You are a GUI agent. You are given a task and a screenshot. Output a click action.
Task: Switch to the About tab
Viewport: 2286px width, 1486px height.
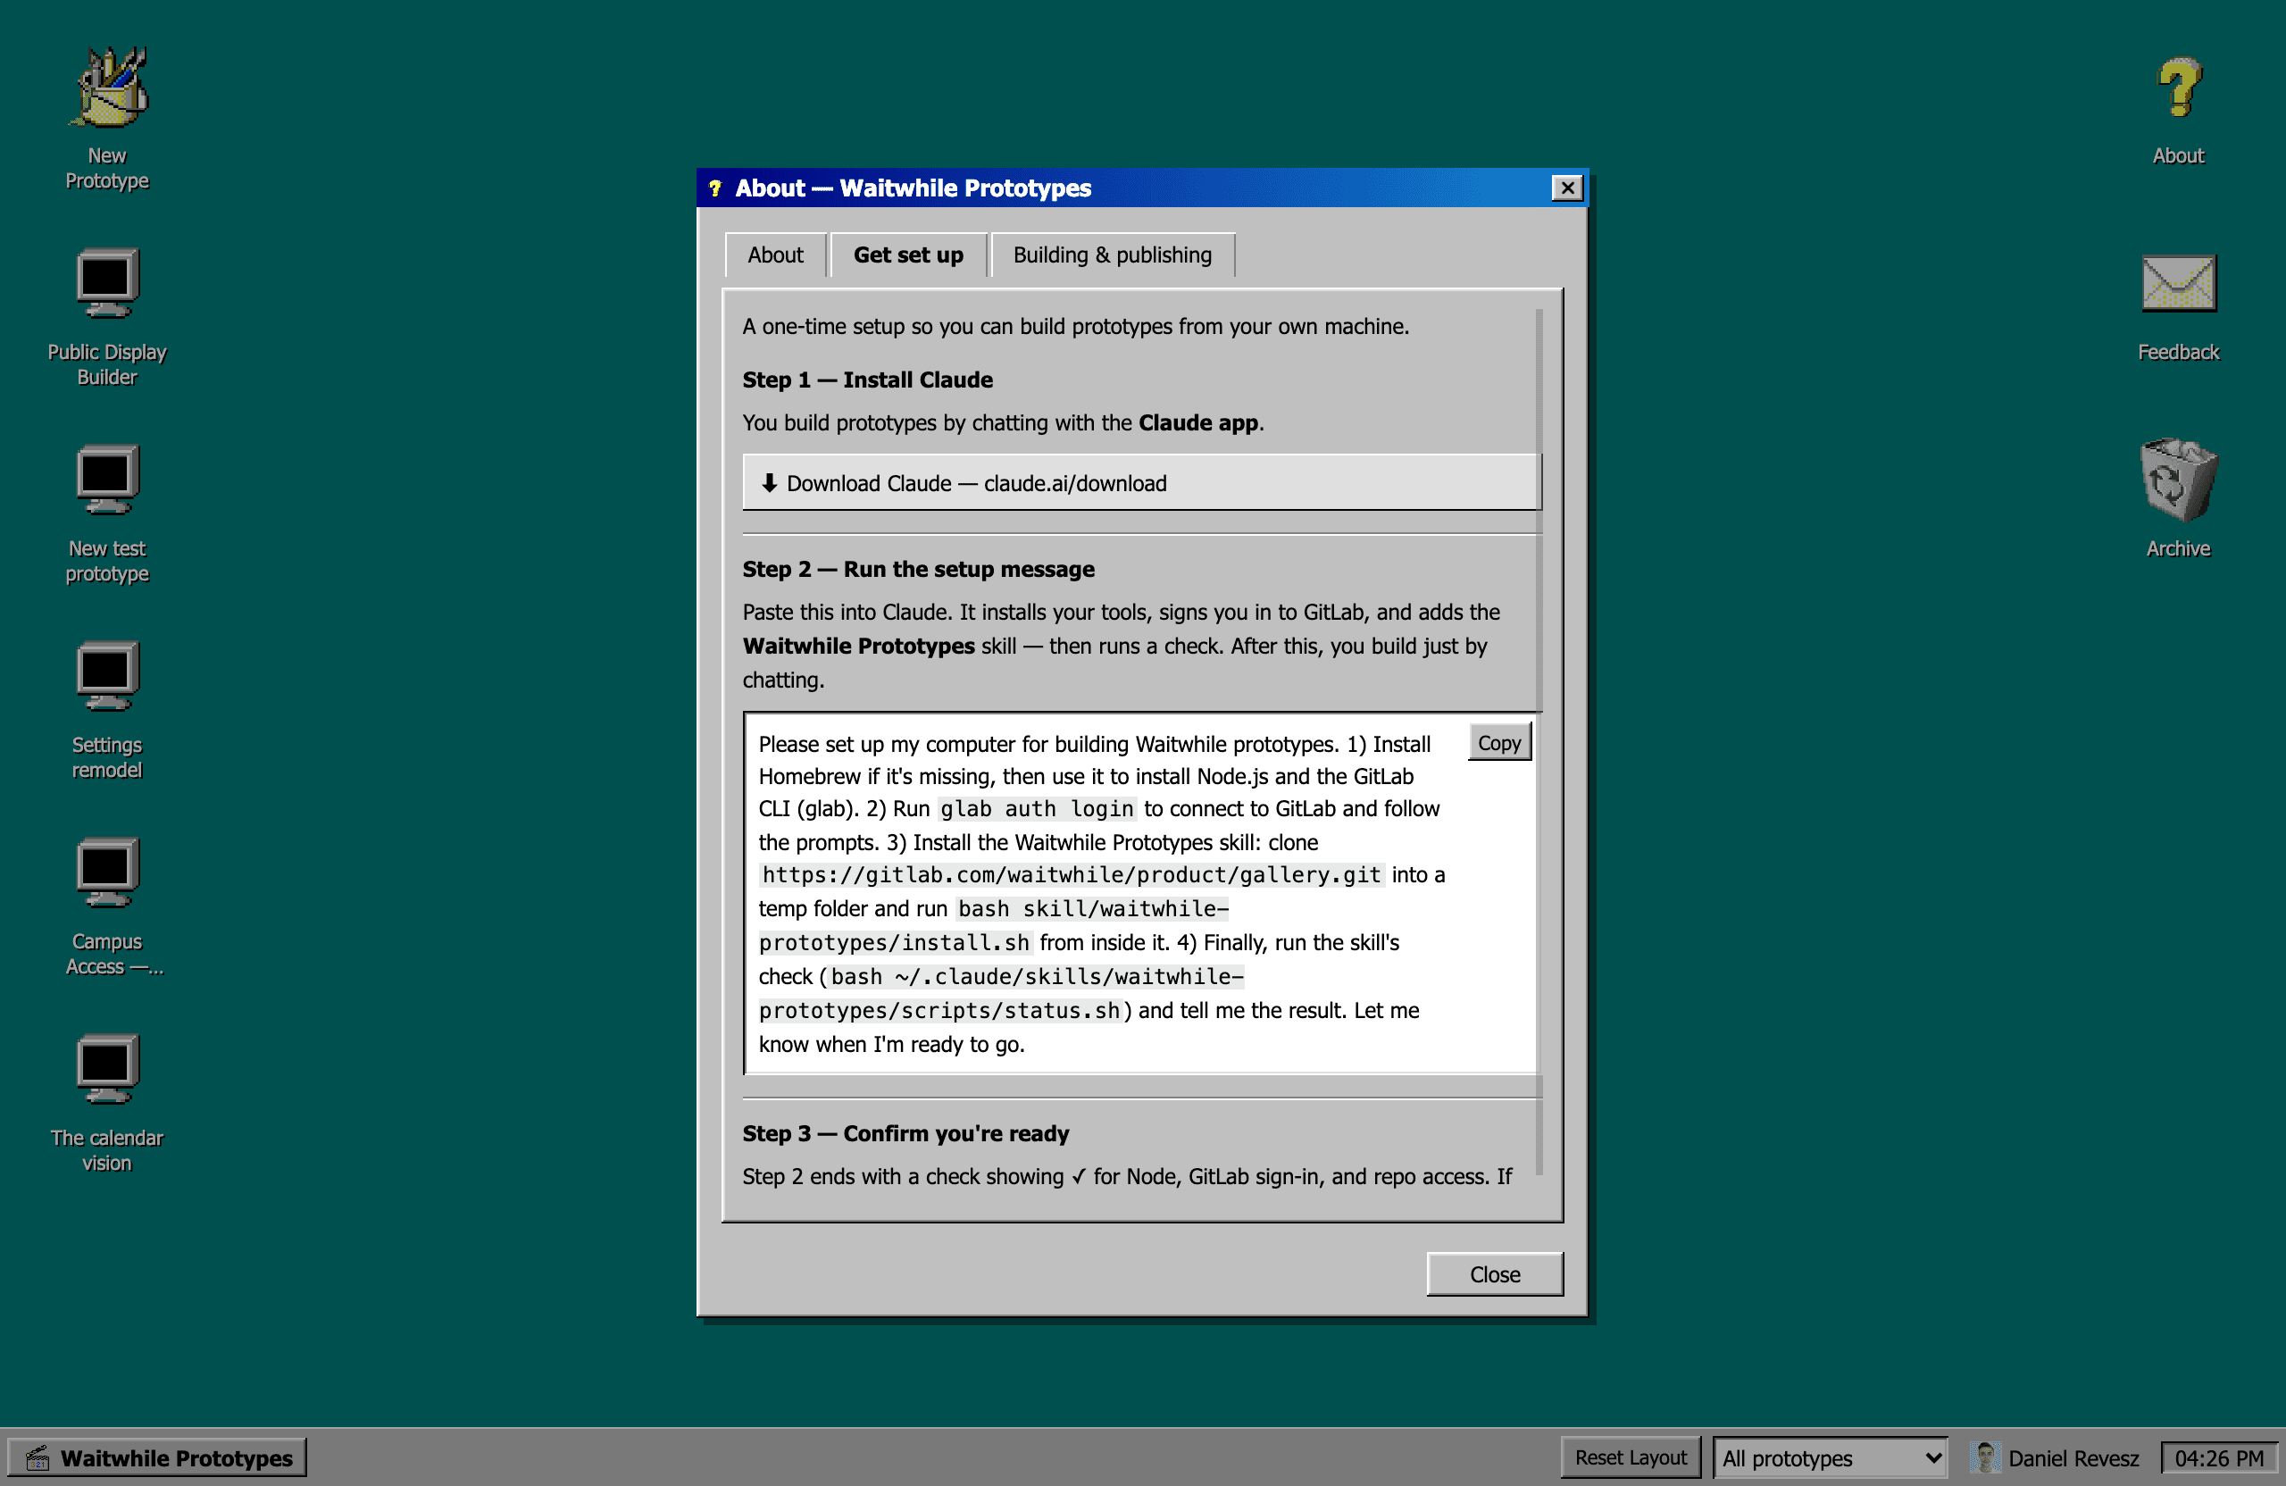[775, 255]
